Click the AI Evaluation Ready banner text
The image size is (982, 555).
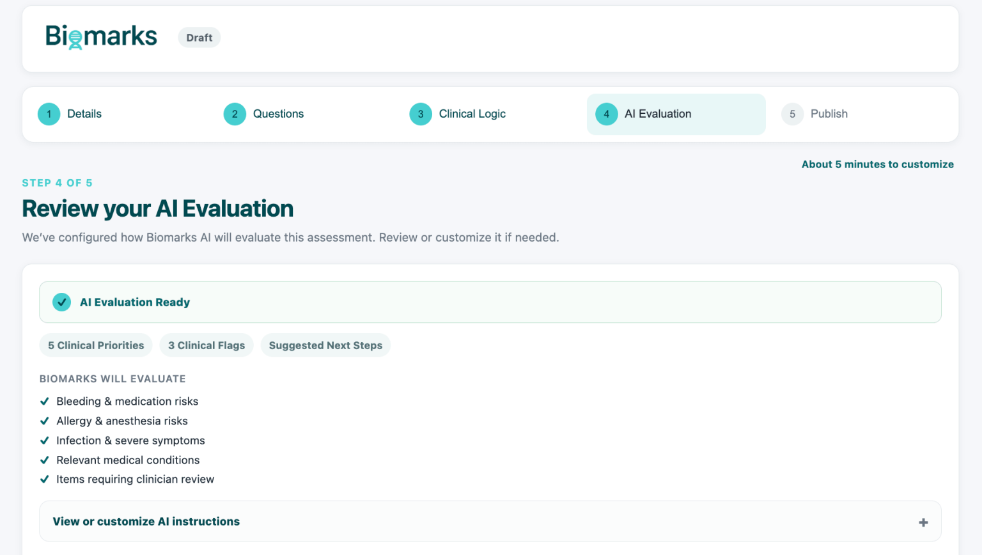click(x=135, y=302)
